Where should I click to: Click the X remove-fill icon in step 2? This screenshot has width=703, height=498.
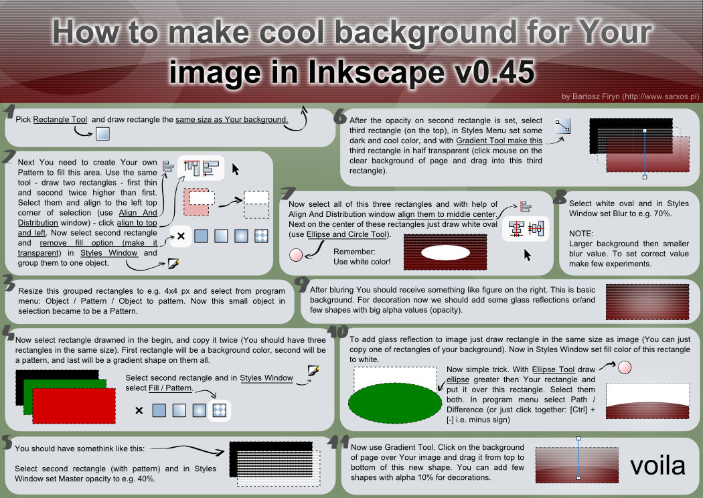tap(181, 236)
